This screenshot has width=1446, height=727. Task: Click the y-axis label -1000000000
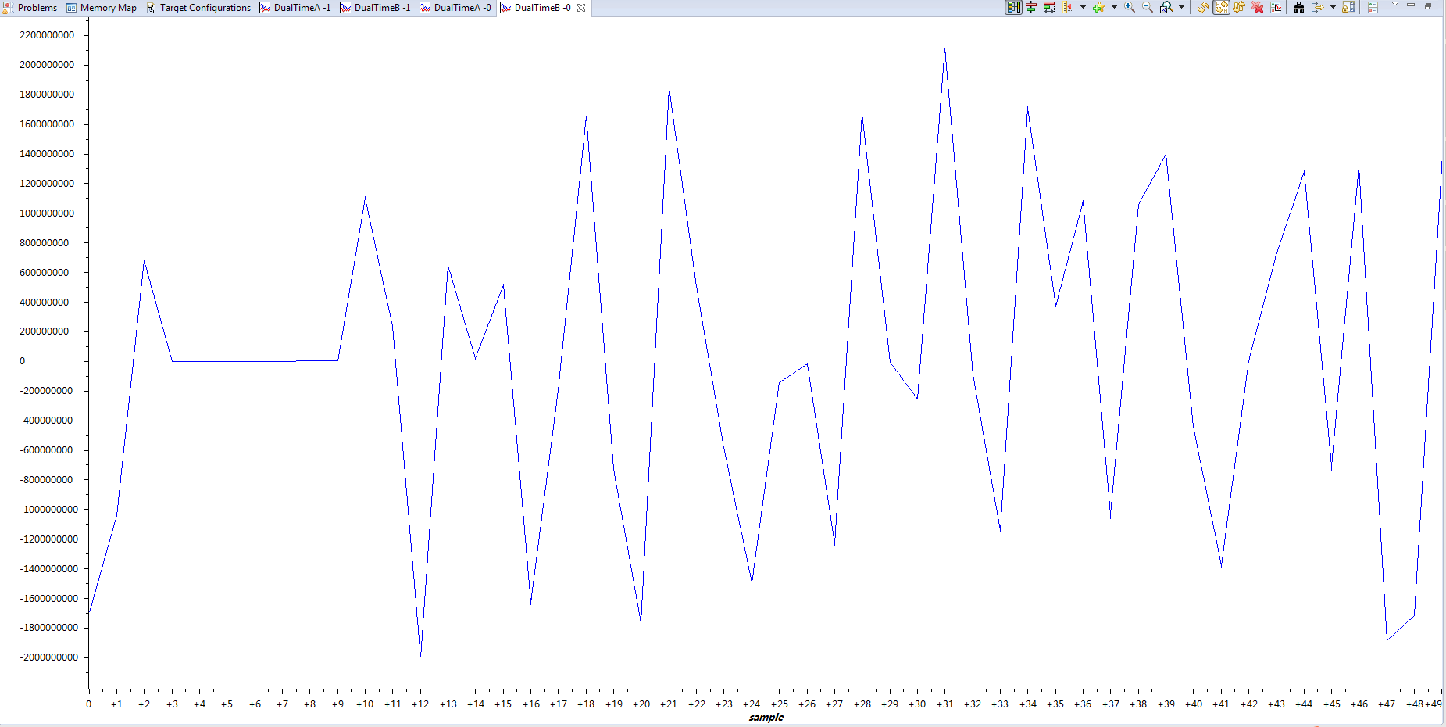point(48,510)
